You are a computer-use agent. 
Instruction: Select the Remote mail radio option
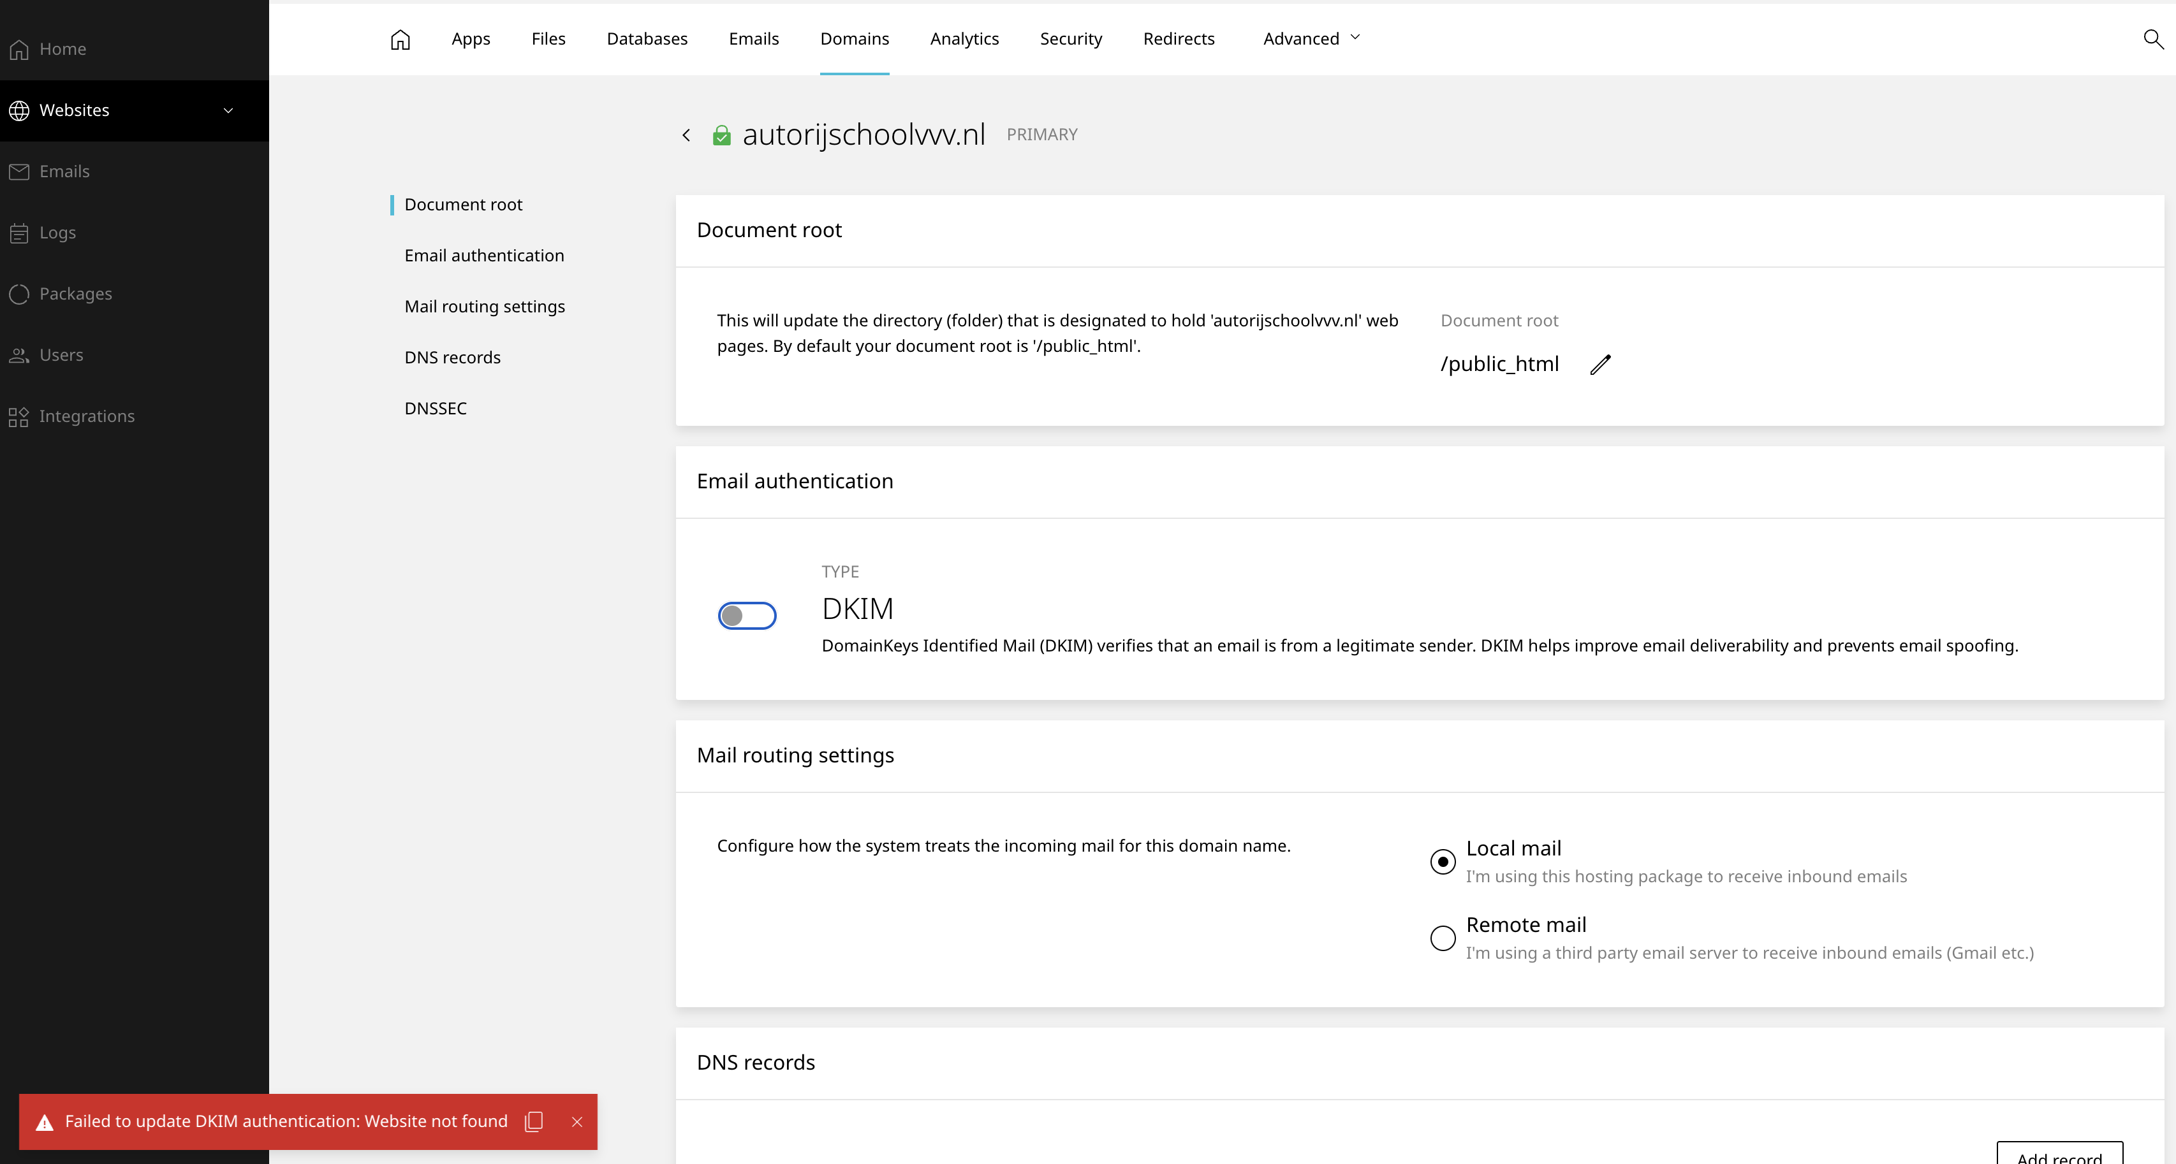pos(1443,938)
